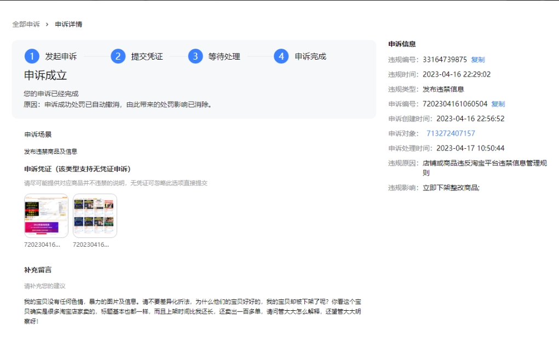The width and height of the screenshot is (559, 354).
Task: Select the 申诉完成 step label
Action: click(310, 56)
